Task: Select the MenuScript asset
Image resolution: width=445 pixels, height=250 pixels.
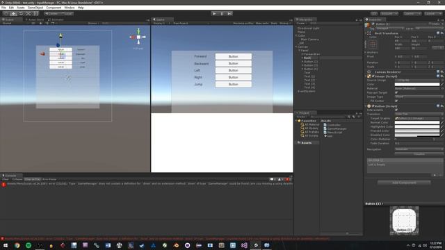Action: pyautogui.click(x=333, y=133)
